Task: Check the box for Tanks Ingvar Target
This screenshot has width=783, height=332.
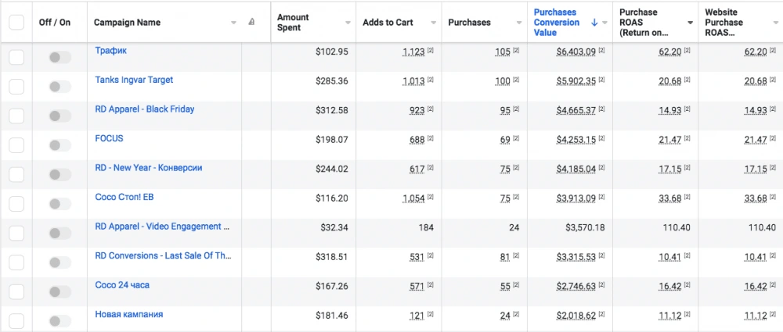Action: [x=16, y=86]
